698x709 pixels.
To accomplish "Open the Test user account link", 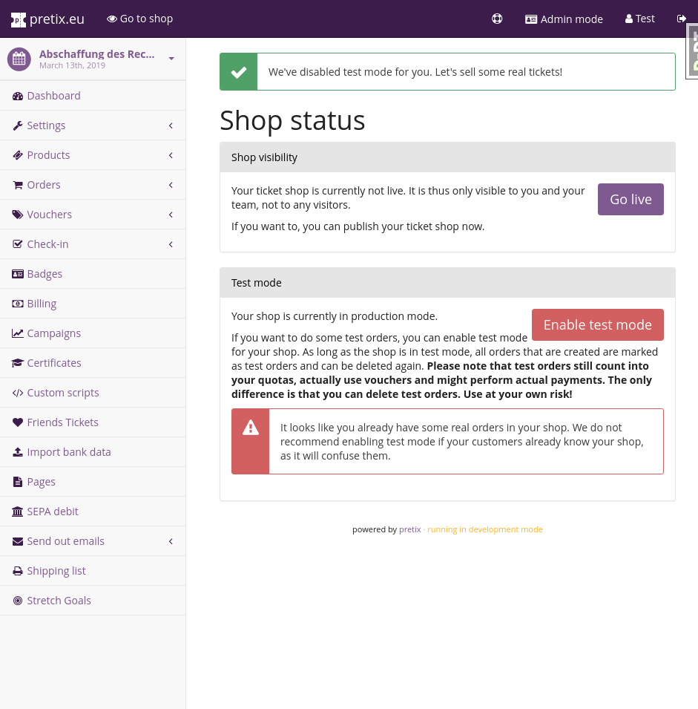I will [x=639, y=19].
